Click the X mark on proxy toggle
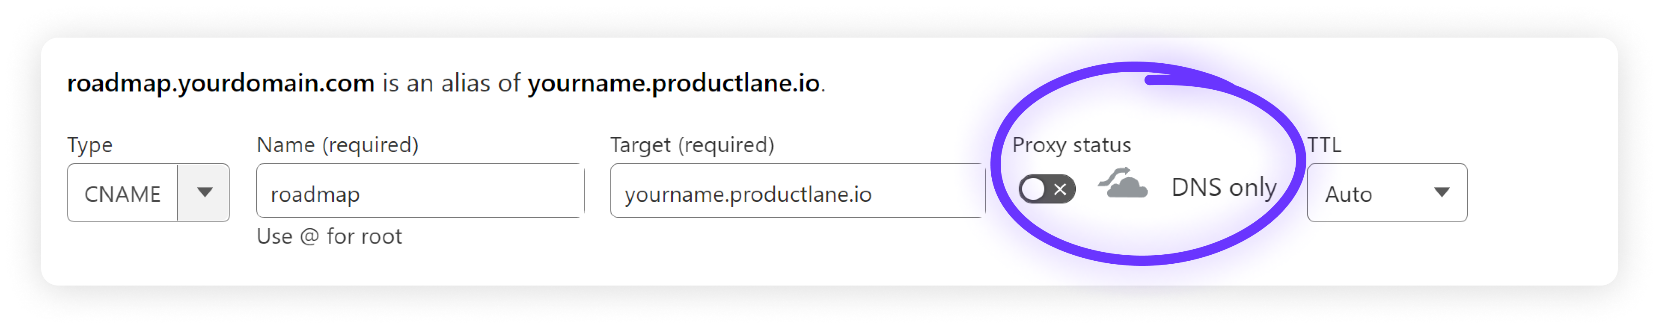Screen dimensions: 1659x330 [x=1060, y=189]
